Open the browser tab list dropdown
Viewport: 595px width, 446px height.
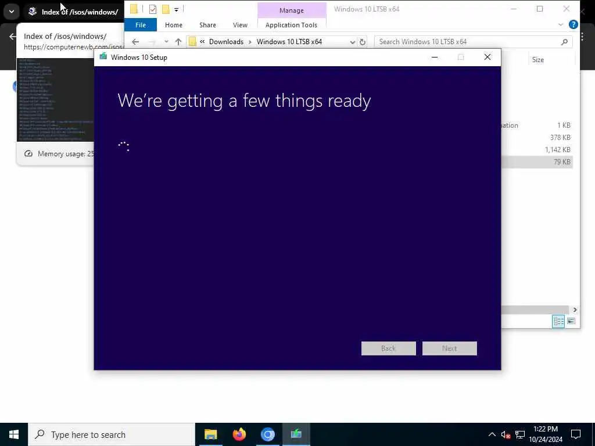[x=12, y=12]
